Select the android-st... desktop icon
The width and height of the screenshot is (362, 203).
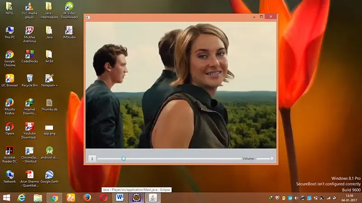click(49, 153)
